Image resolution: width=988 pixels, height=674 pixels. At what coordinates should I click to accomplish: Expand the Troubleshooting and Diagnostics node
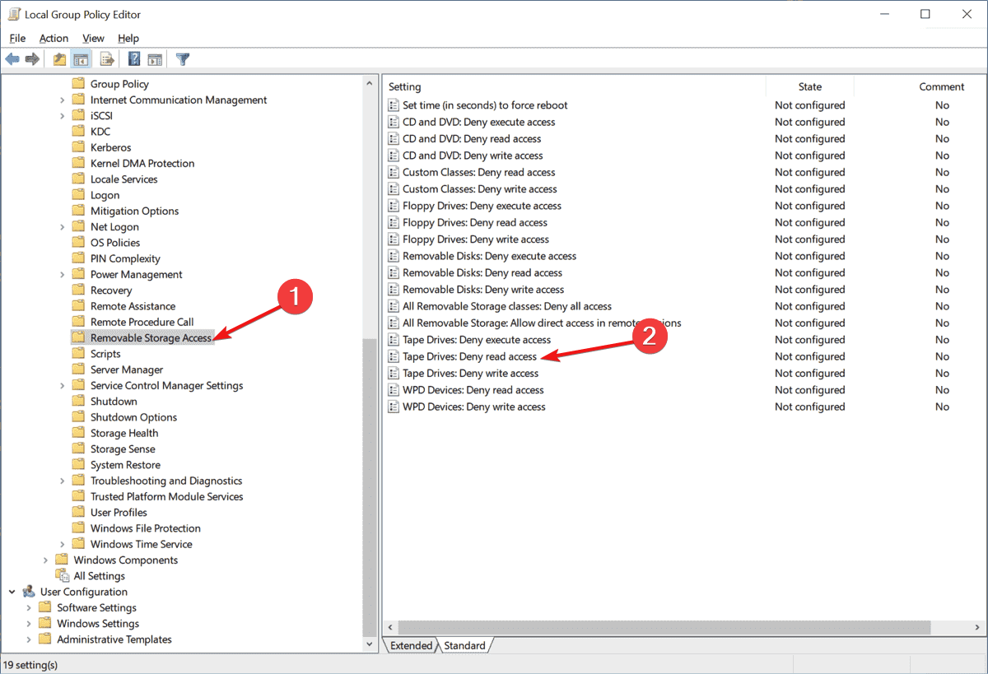pyautogui.click(x=63, y=481)
